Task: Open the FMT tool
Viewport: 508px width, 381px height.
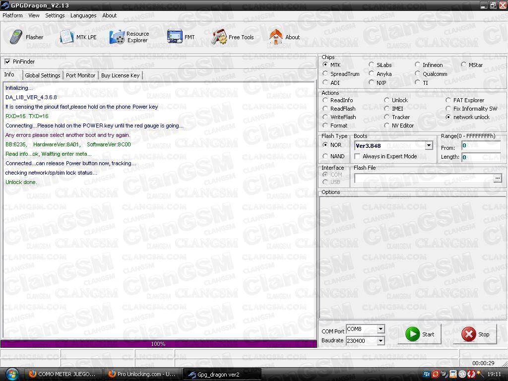Action: [x=181, y=37]
